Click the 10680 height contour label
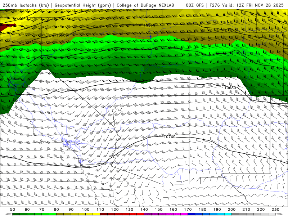The height and width of the screenshot is (216, 288). coord(230,88)
